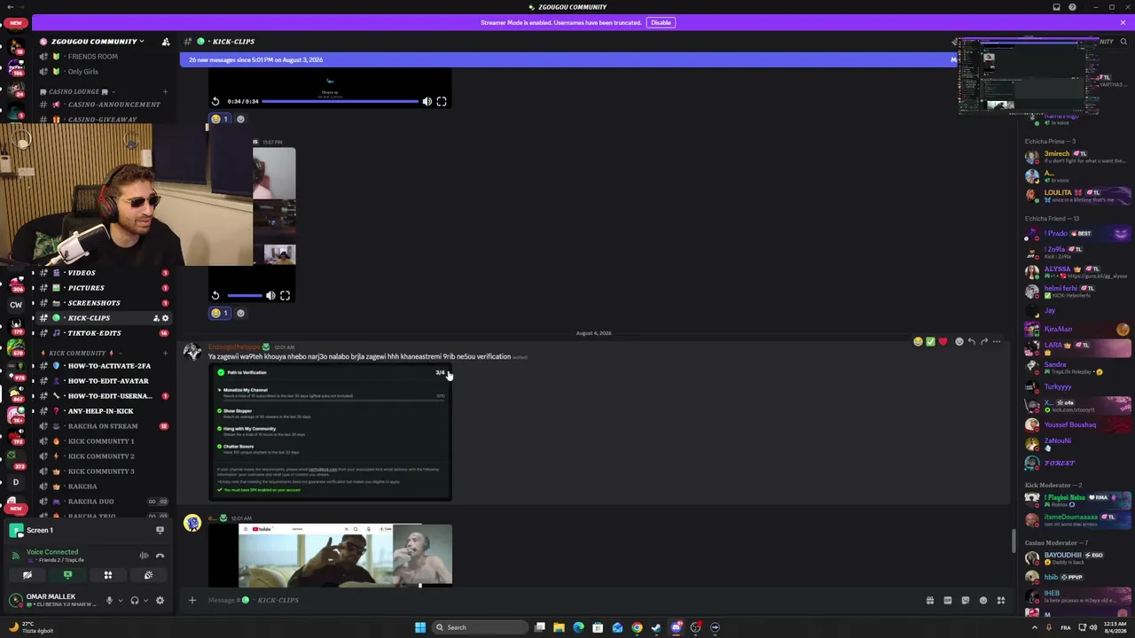1135x638 pixels.
Task: Open ALYSSA's profile in member list
Action: (1076, 272)
